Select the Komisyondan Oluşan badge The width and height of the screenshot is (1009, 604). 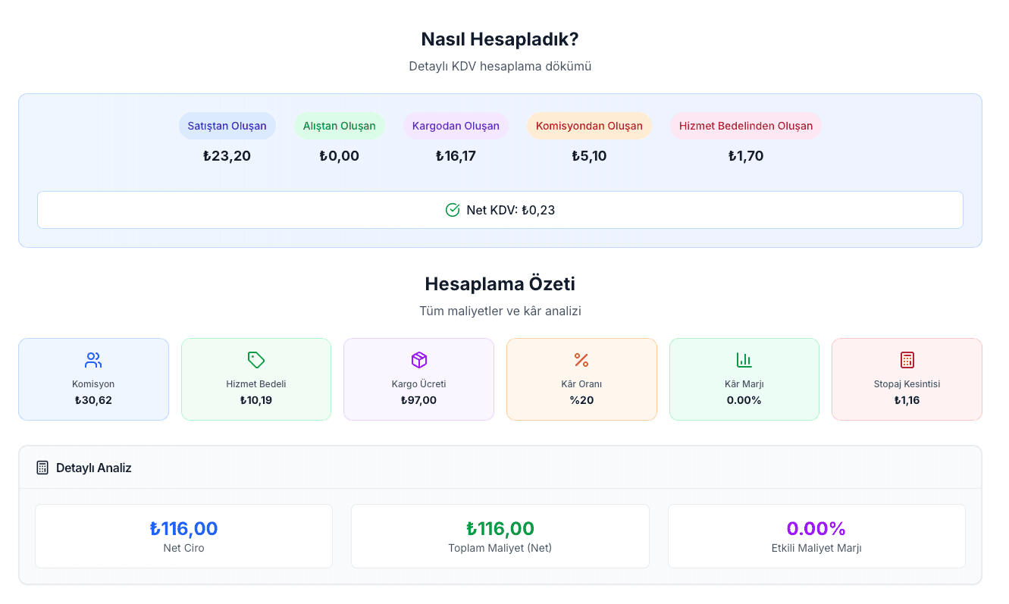click(589, 126)
